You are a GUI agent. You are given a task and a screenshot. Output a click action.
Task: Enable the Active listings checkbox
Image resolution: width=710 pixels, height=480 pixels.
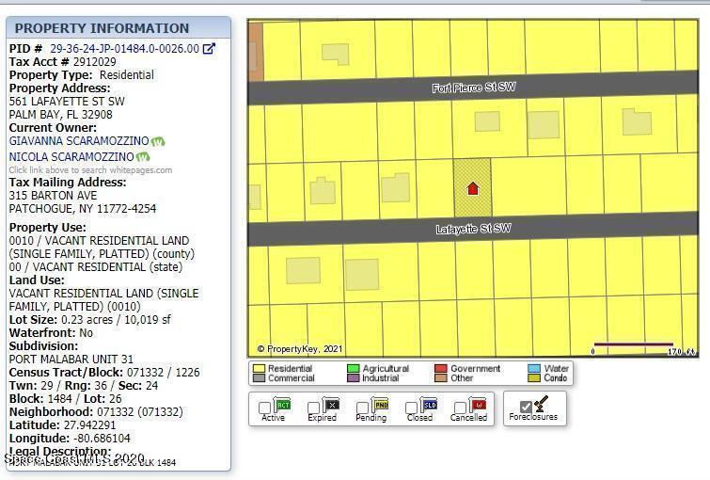265,408
